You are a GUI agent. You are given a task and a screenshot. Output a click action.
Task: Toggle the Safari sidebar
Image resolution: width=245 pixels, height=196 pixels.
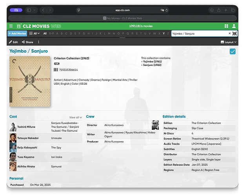(x=29, y=10)
